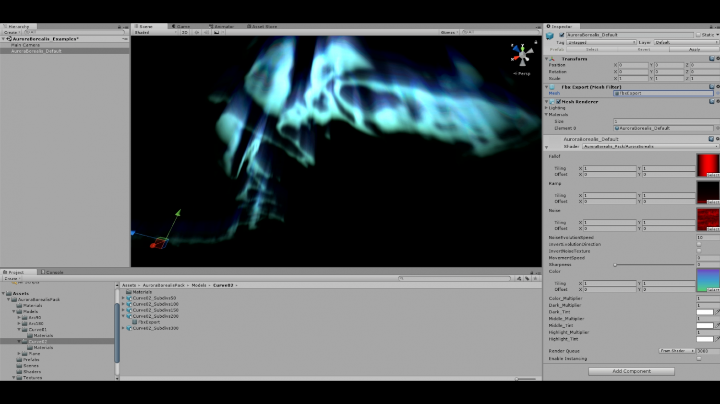Image resolution: width=720 pixels, height=404 pixels.
Task: Click Dark_Tint eyedropper icon
Action: click(x=718, y=312)
